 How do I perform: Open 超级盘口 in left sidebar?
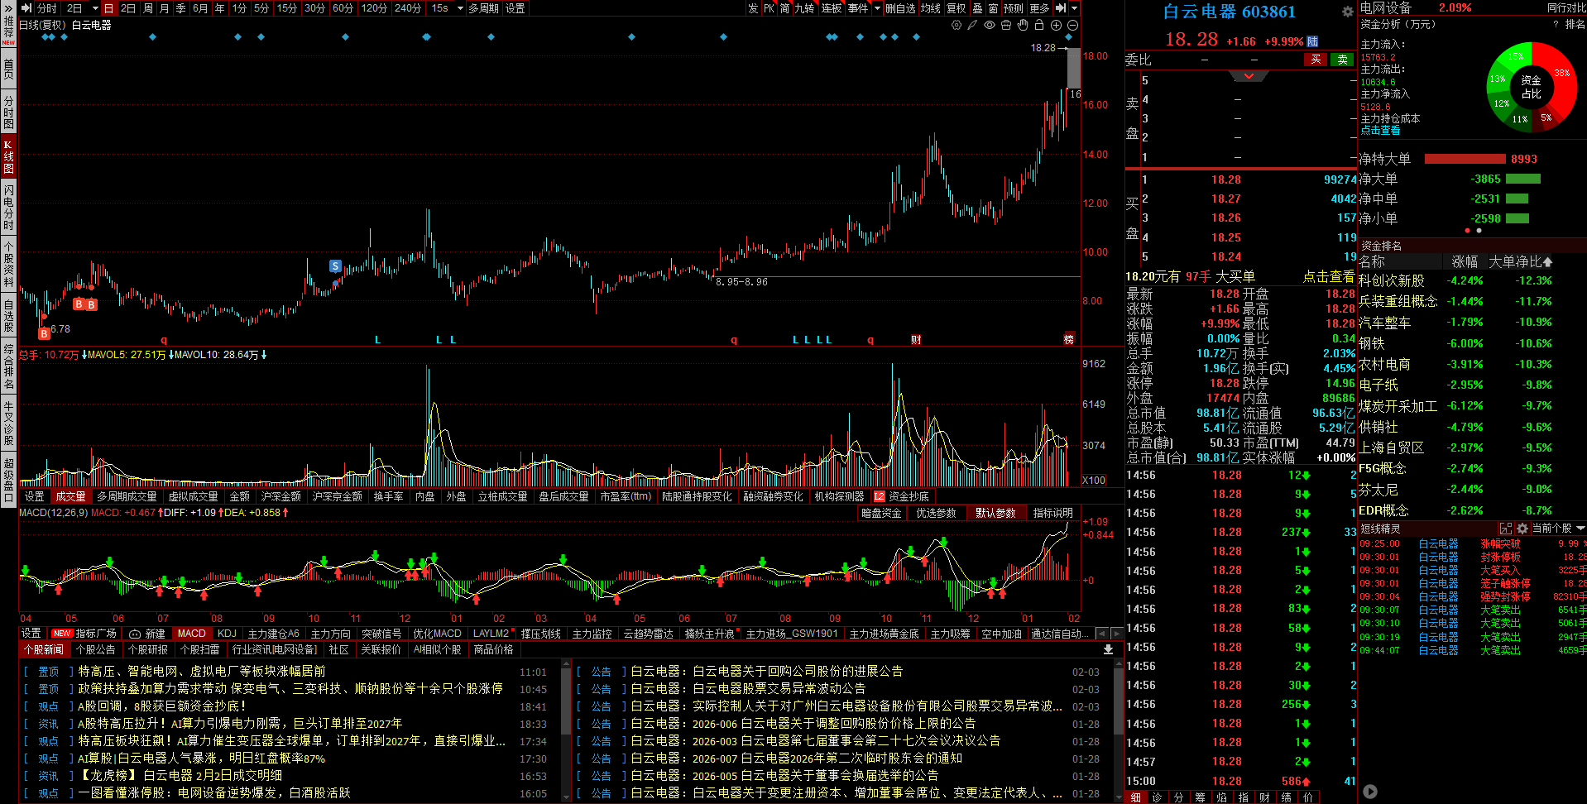(8, 479)
